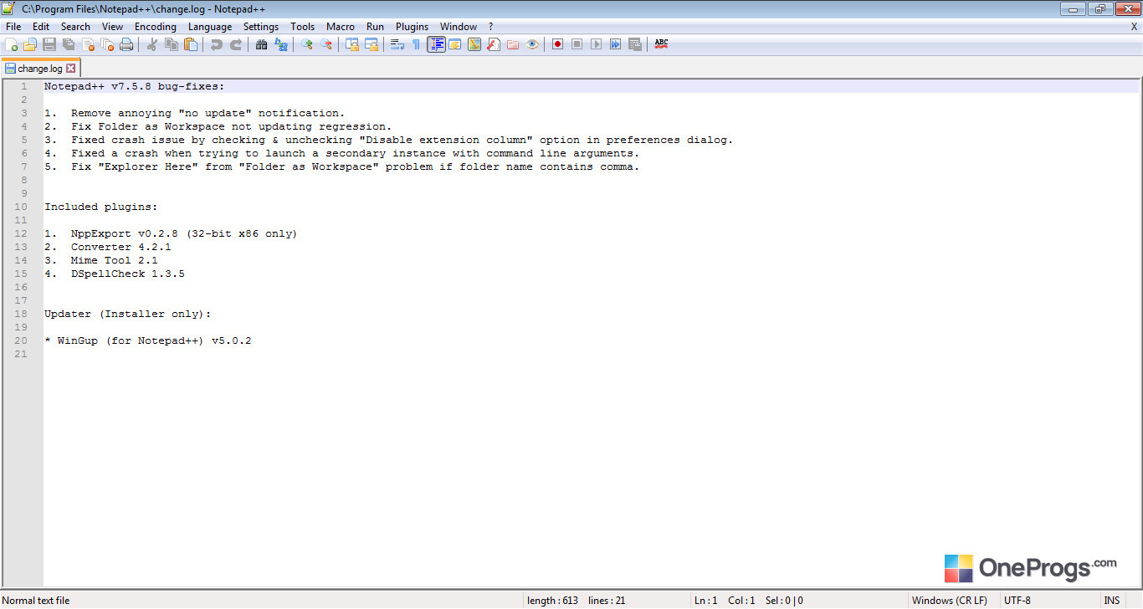The width and height of the screenshot is (1143, 609).
Task: Click the Copy toolbar icon
Action: click(172, 44)
